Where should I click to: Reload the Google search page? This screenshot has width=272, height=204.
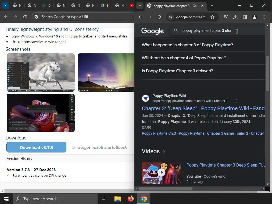pos(159,17)
